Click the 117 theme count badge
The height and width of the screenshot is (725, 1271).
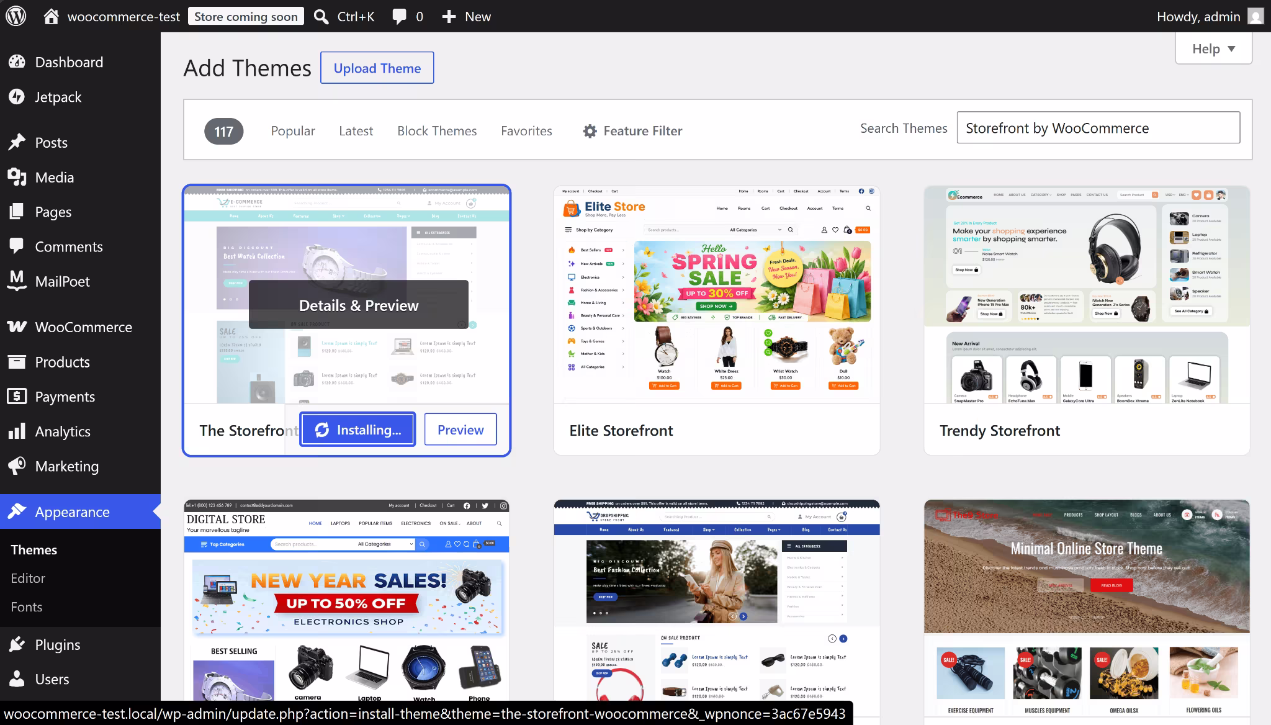pos(223,131)
